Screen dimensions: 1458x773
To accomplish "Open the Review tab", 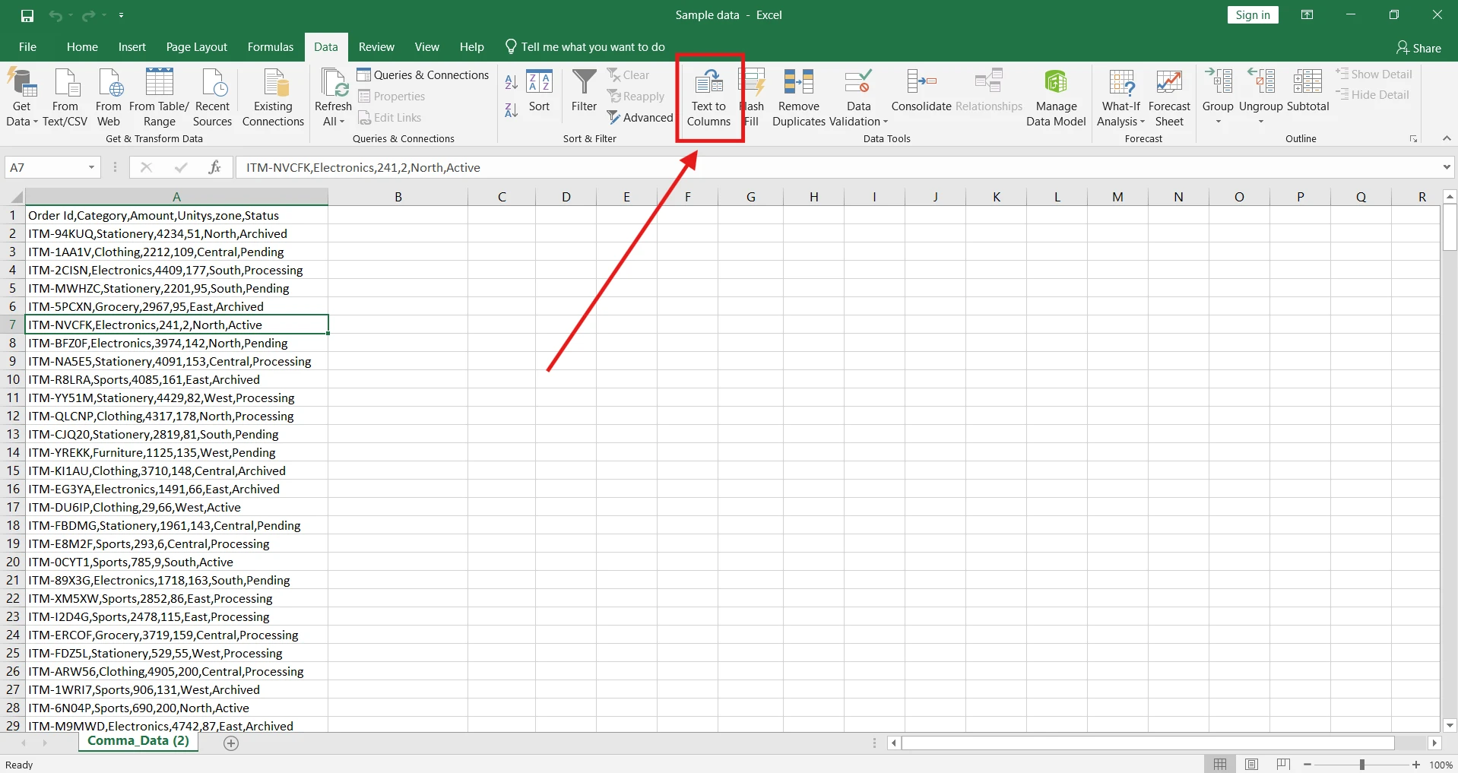I will pyautogui.click(x=376, y=46).
